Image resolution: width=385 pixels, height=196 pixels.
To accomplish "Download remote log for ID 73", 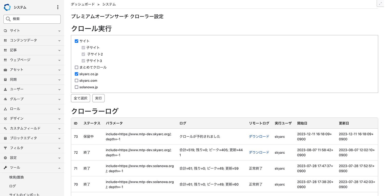I will click(259, 136).
